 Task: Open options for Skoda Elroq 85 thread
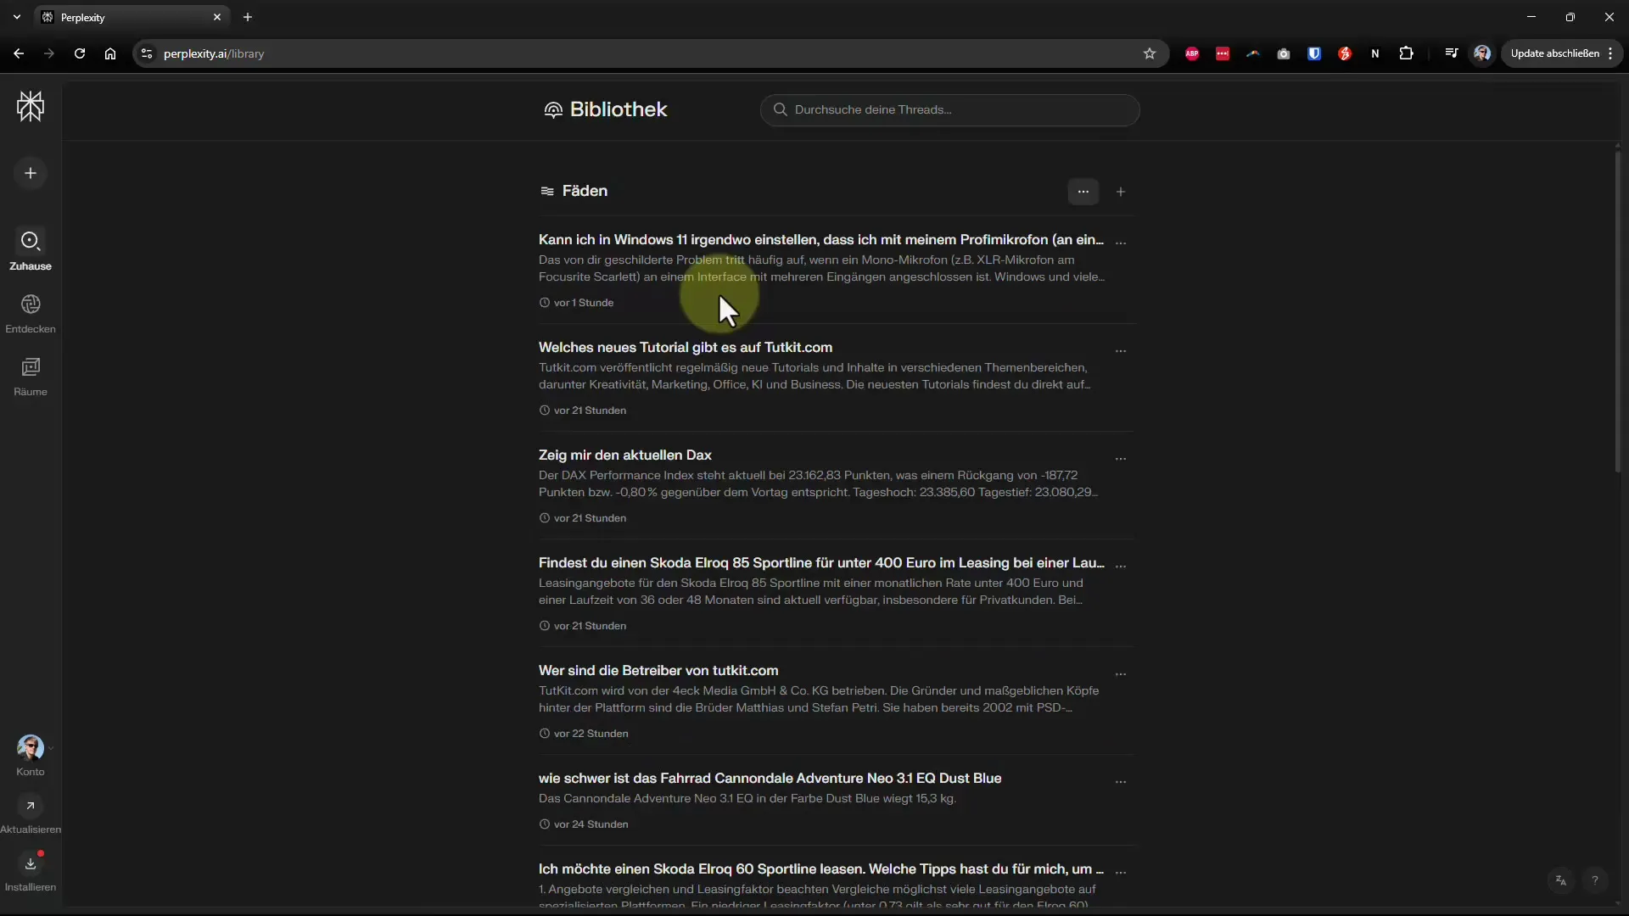click(1121, 566)
